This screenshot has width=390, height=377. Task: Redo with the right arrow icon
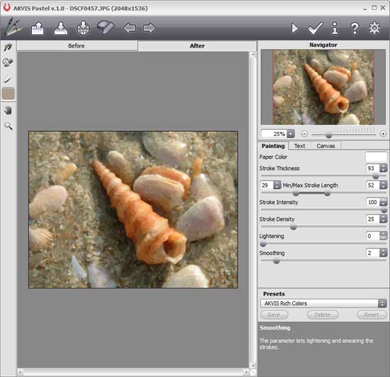pos(149,28)
